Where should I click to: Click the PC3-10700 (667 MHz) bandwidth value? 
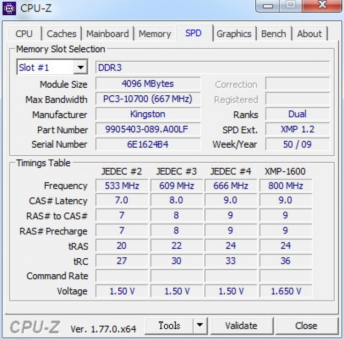(148, 99)
